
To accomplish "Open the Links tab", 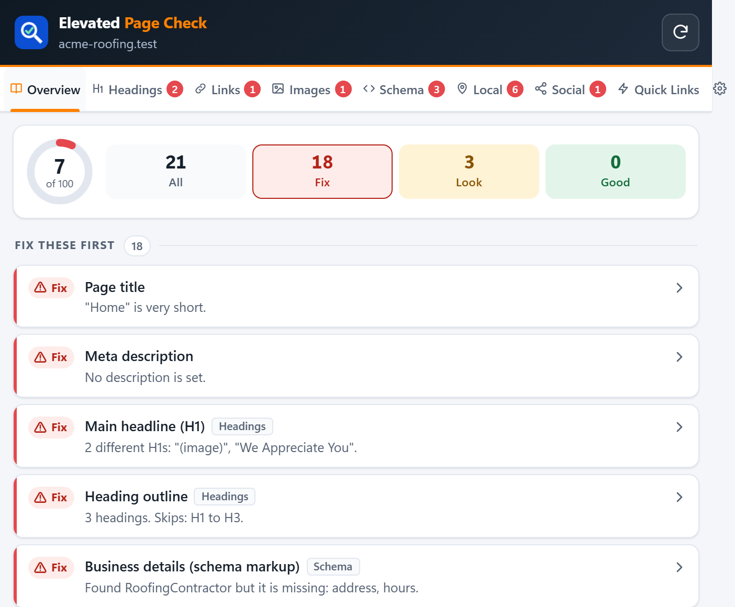I will [228, 89].
